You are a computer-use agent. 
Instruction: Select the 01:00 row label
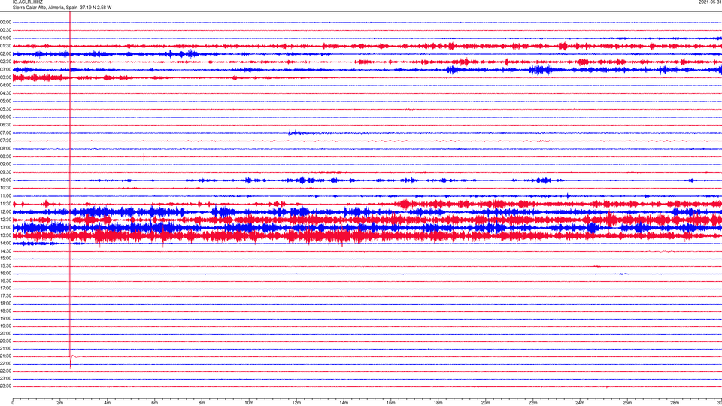5,38
